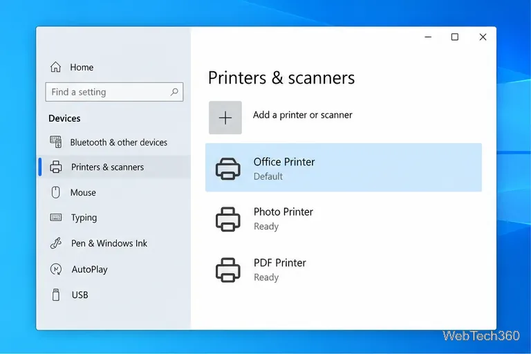531x354 pixels.
Task: Open the Typing settings label
Action: [x=84, y=218]
